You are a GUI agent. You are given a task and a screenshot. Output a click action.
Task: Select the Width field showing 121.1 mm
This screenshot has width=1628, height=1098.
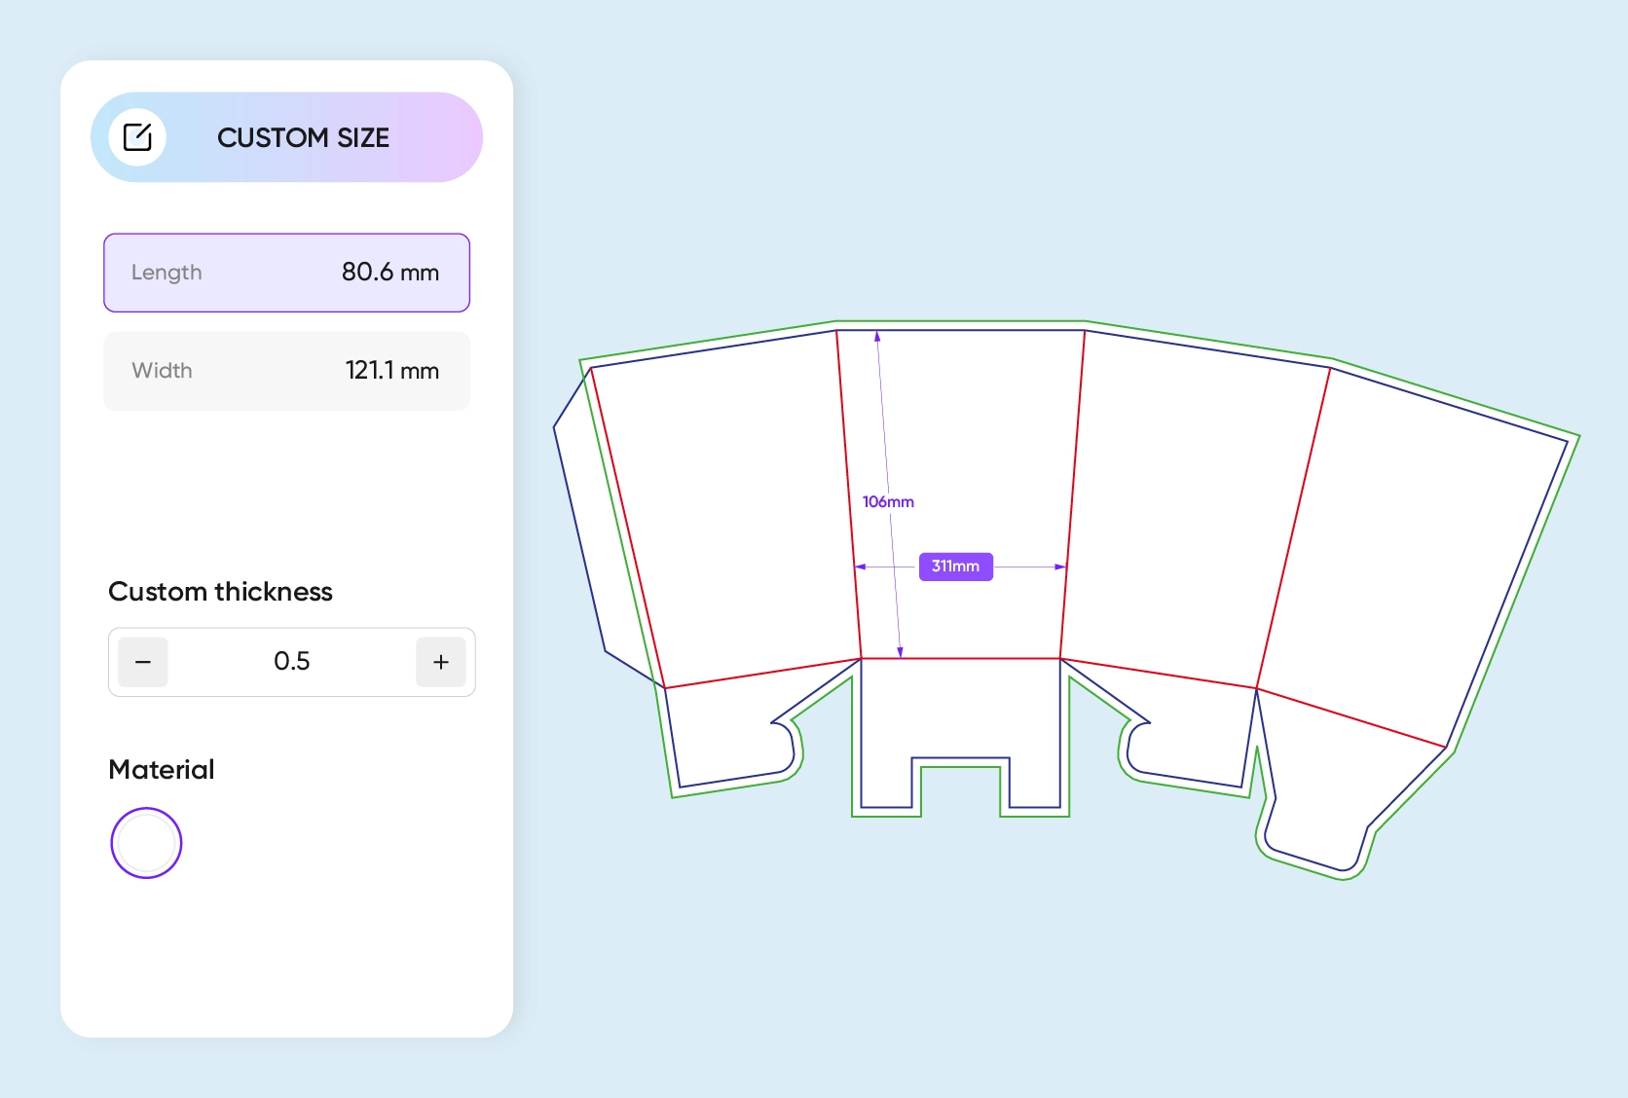[286, 371]
